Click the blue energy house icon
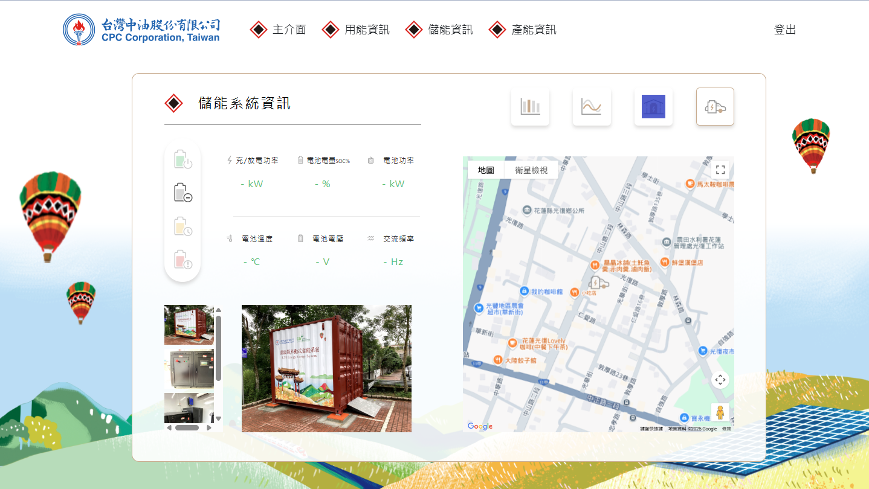 [x=653, y=107]
